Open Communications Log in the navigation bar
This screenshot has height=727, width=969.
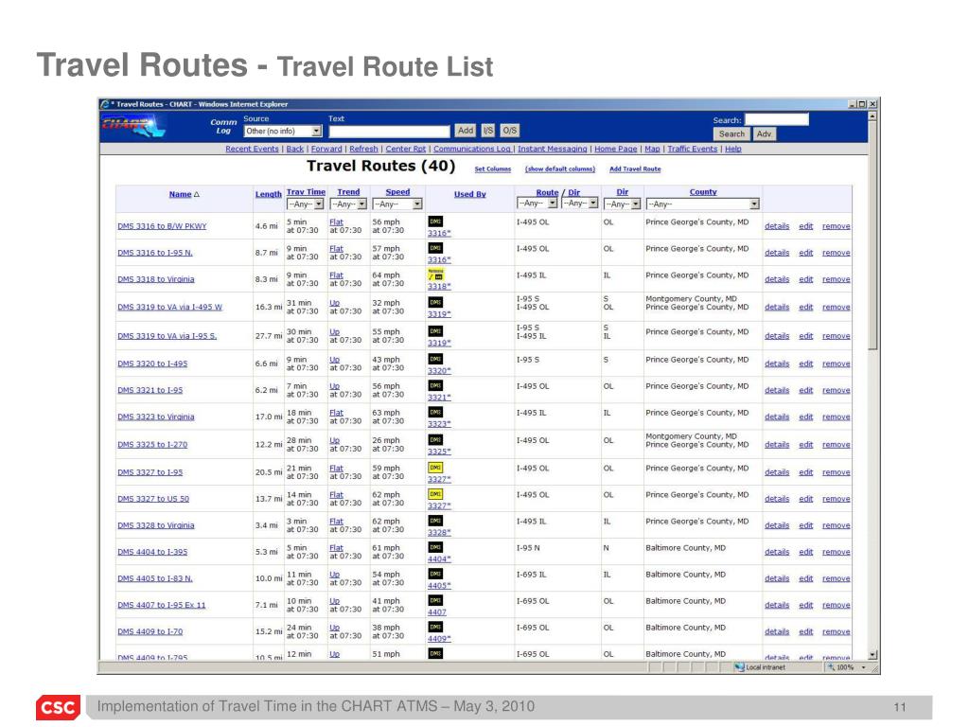pyautogui.click(x=472, y=149)
